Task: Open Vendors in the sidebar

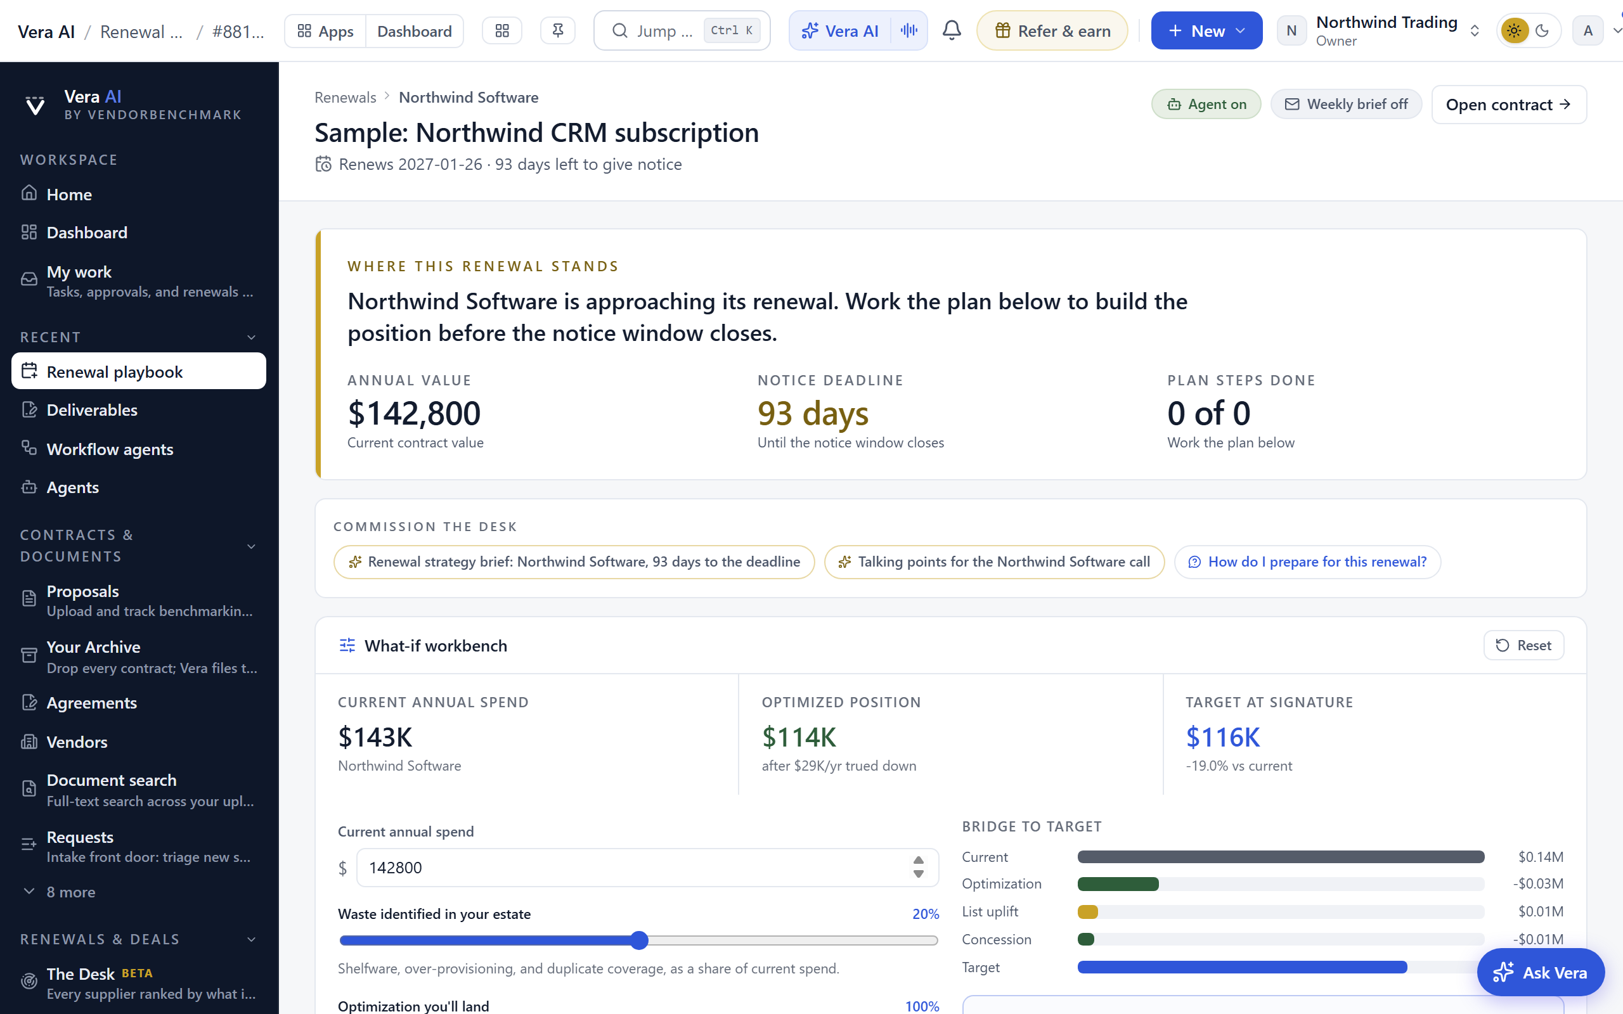Action: (139, 741)
